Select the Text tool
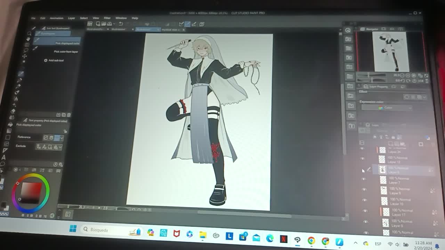Screen dimensions: 445x250 click(4, 157)
